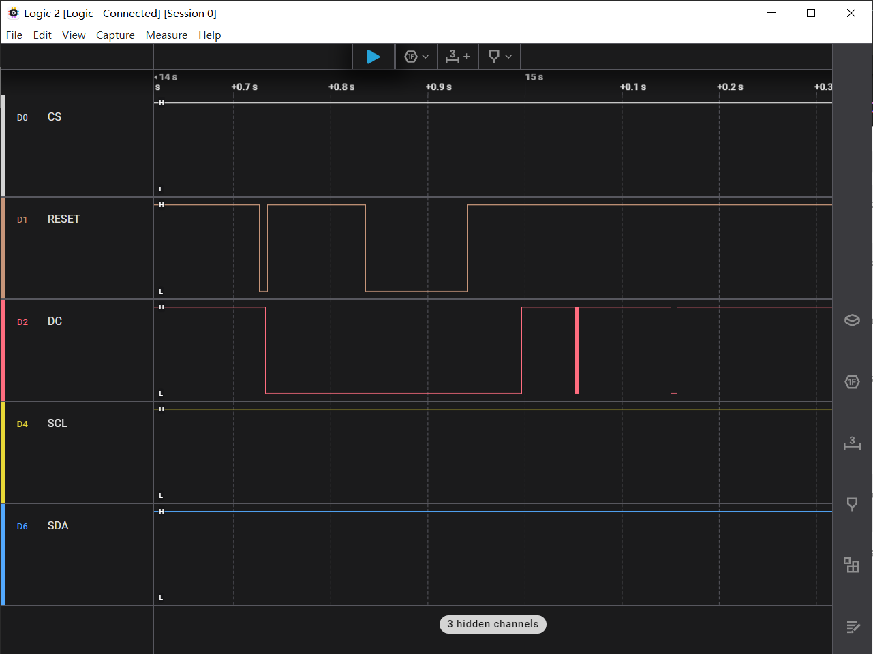Open the Extensions panel in right sidebar

pos(852,565)
